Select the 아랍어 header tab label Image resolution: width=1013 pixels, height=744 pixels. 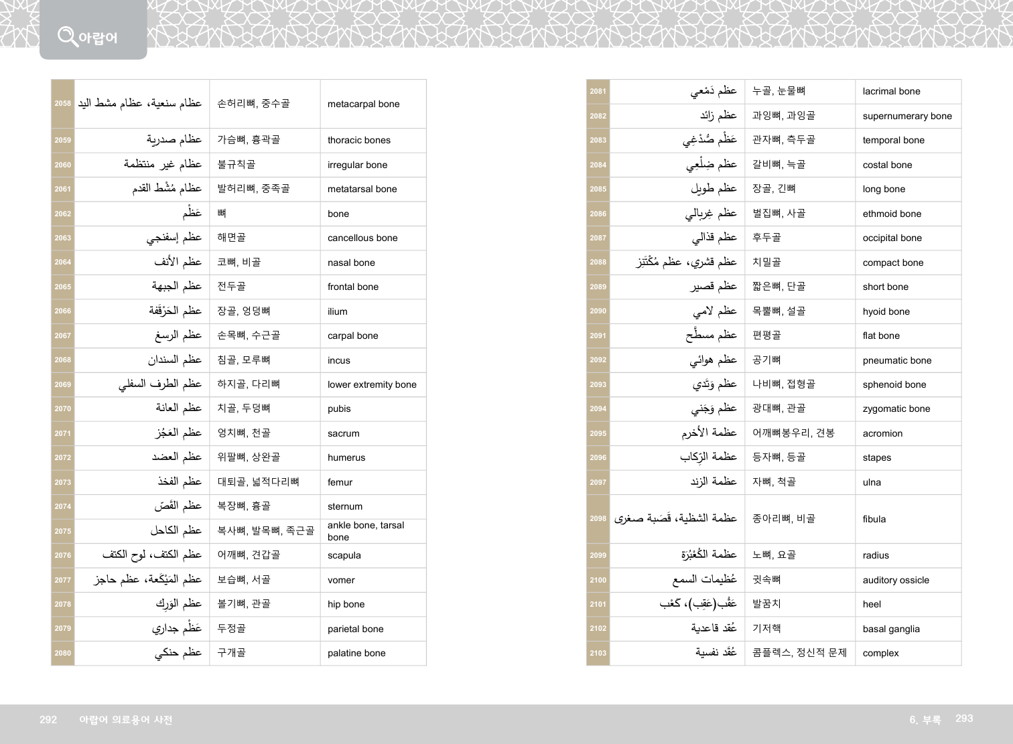click(x=98, y=38)
